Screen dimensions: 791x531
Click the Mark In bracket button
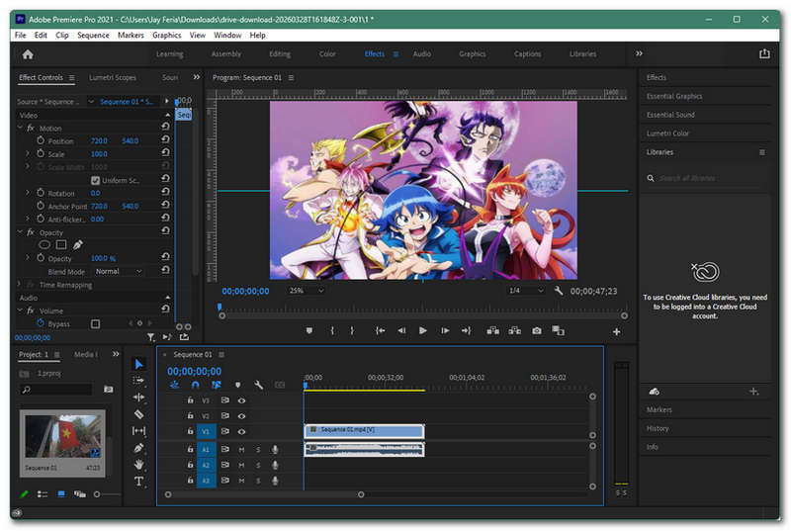pyautogui.click(x=332, y=331)
